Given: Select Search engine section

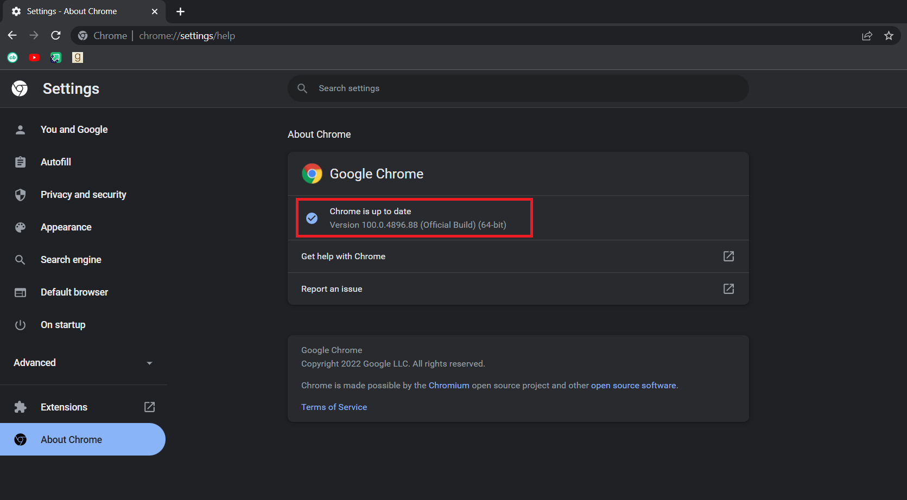Looking at the screenshot, I should [83, 260].
